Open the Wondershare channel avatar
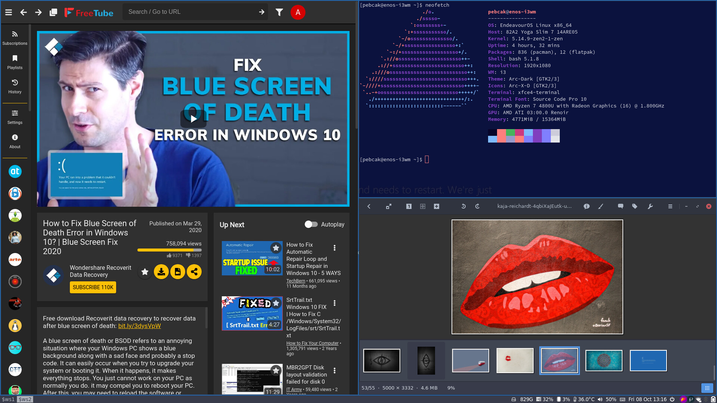This screenshot has height=403, width=717. [53, 275]
